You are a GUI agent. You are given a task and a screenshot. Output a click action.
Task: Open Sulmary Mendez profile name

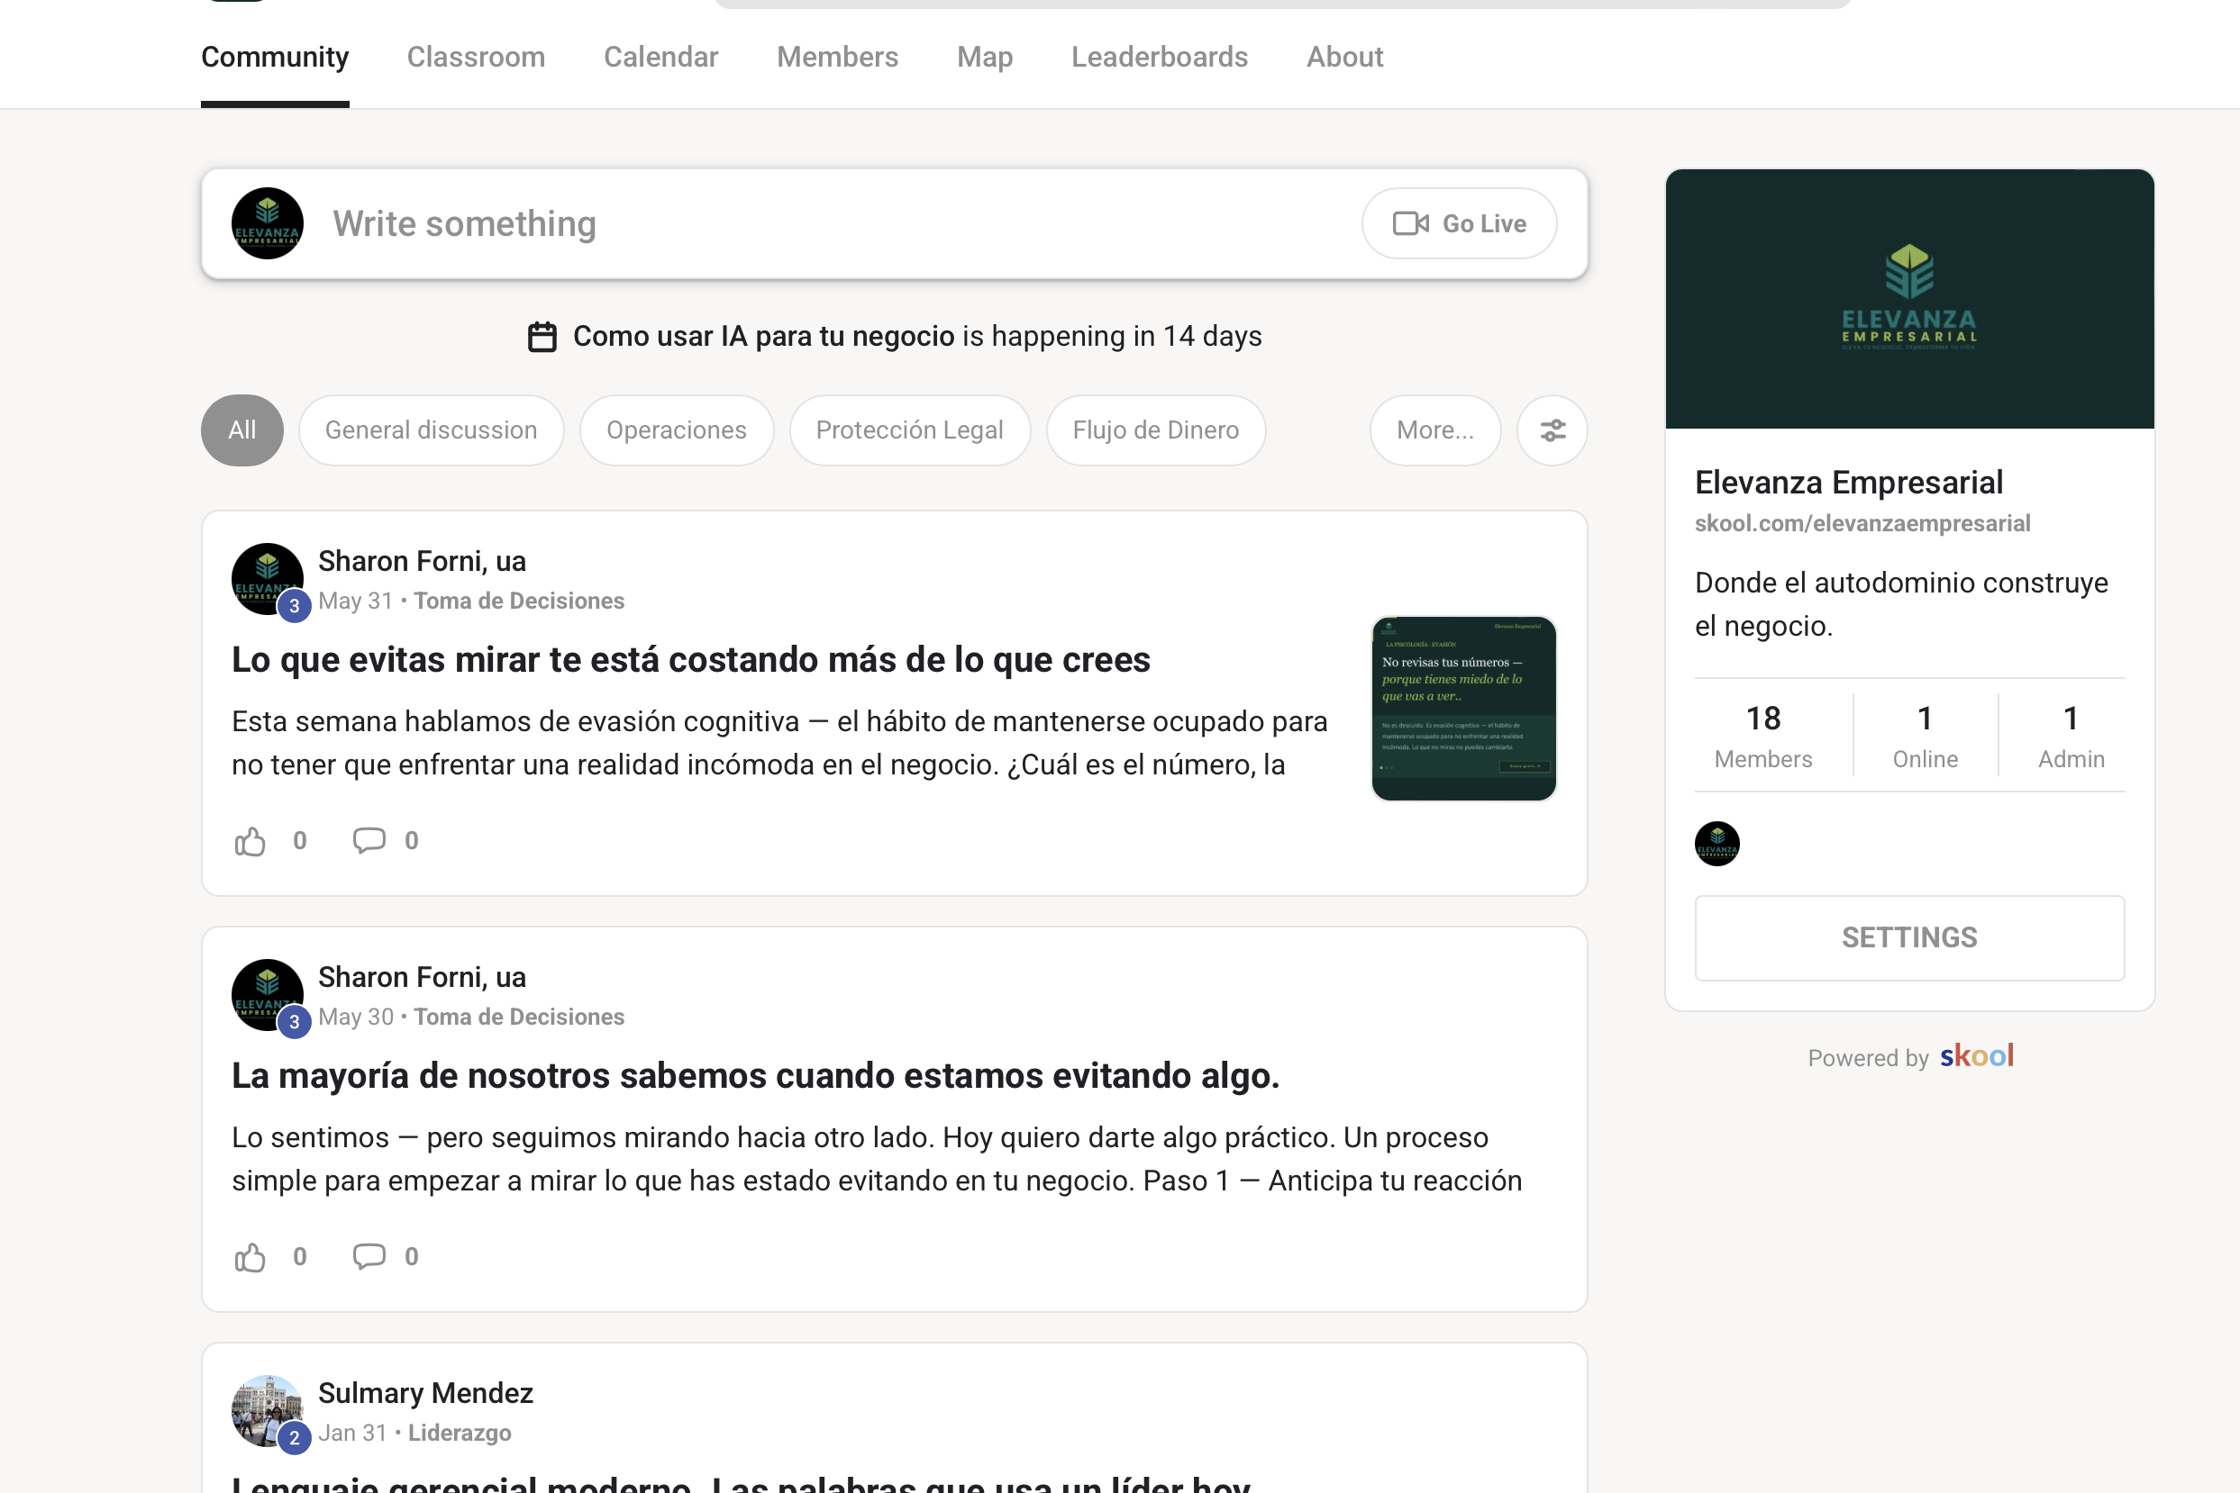click(426, 1393)
